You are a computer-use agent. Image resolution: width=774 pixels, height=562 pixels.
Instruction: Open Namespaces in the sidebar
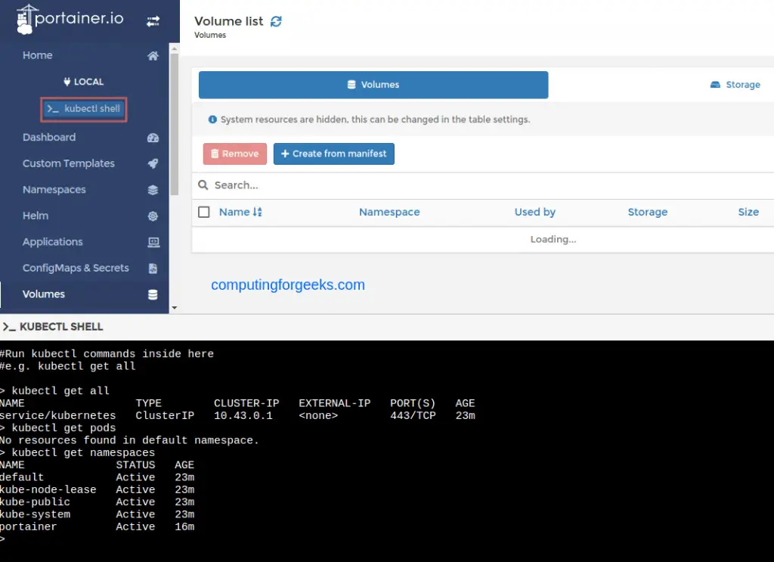click(x=54, y=190)
